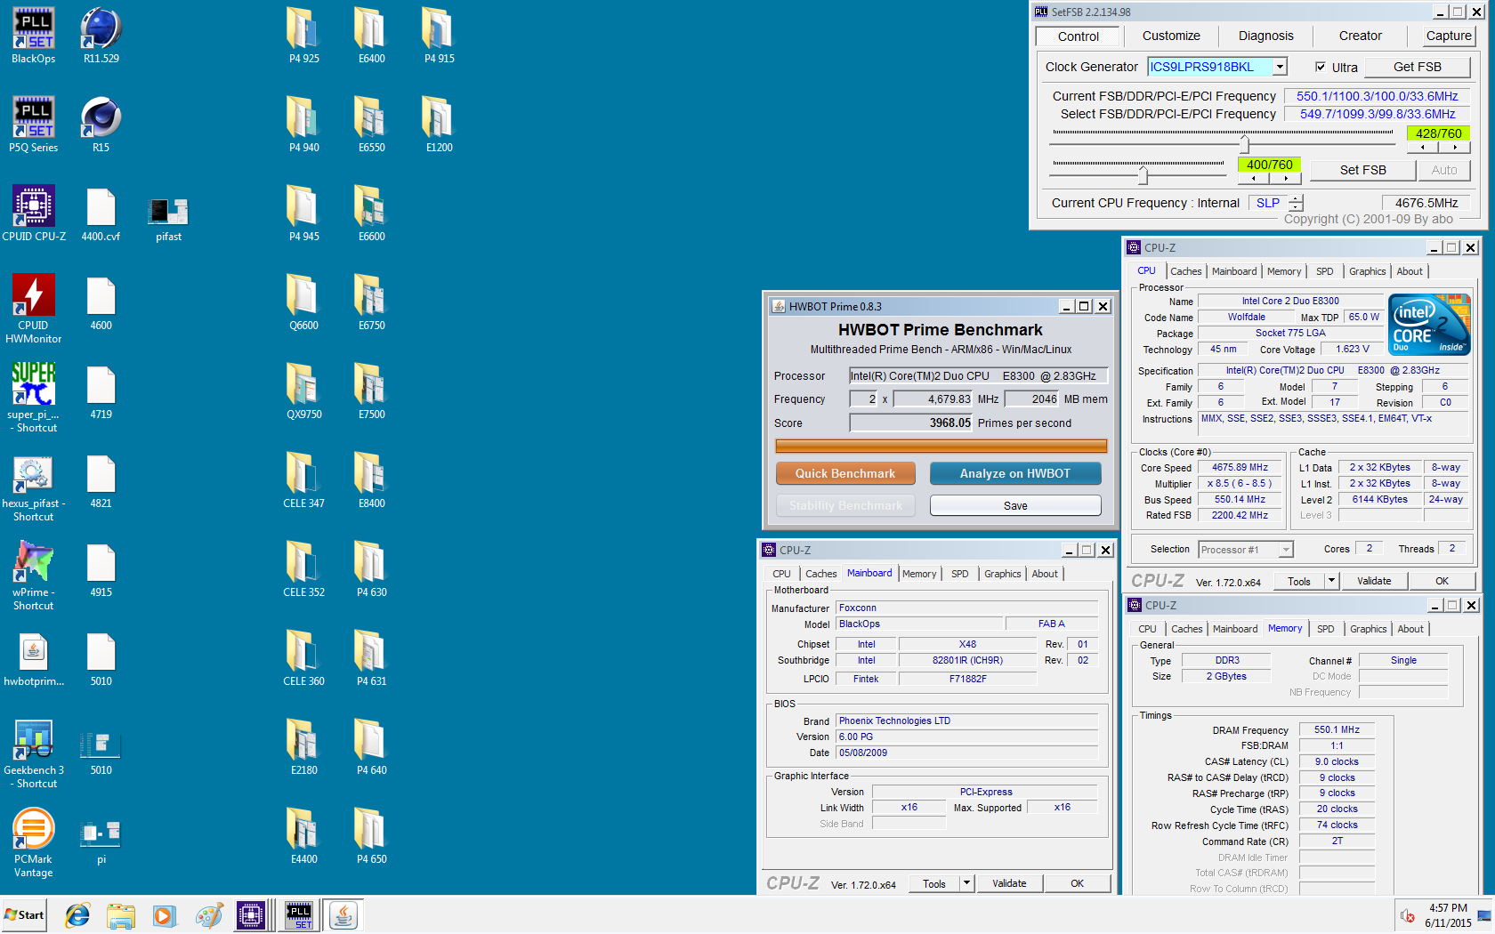
Task: Switch to the Customize tab in SetFSB
Action: [1171, 36]
